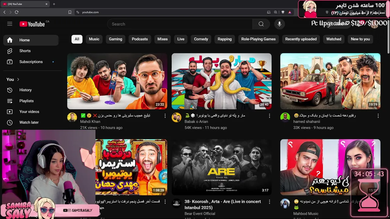Click the YouTube logo

[32, 24]
